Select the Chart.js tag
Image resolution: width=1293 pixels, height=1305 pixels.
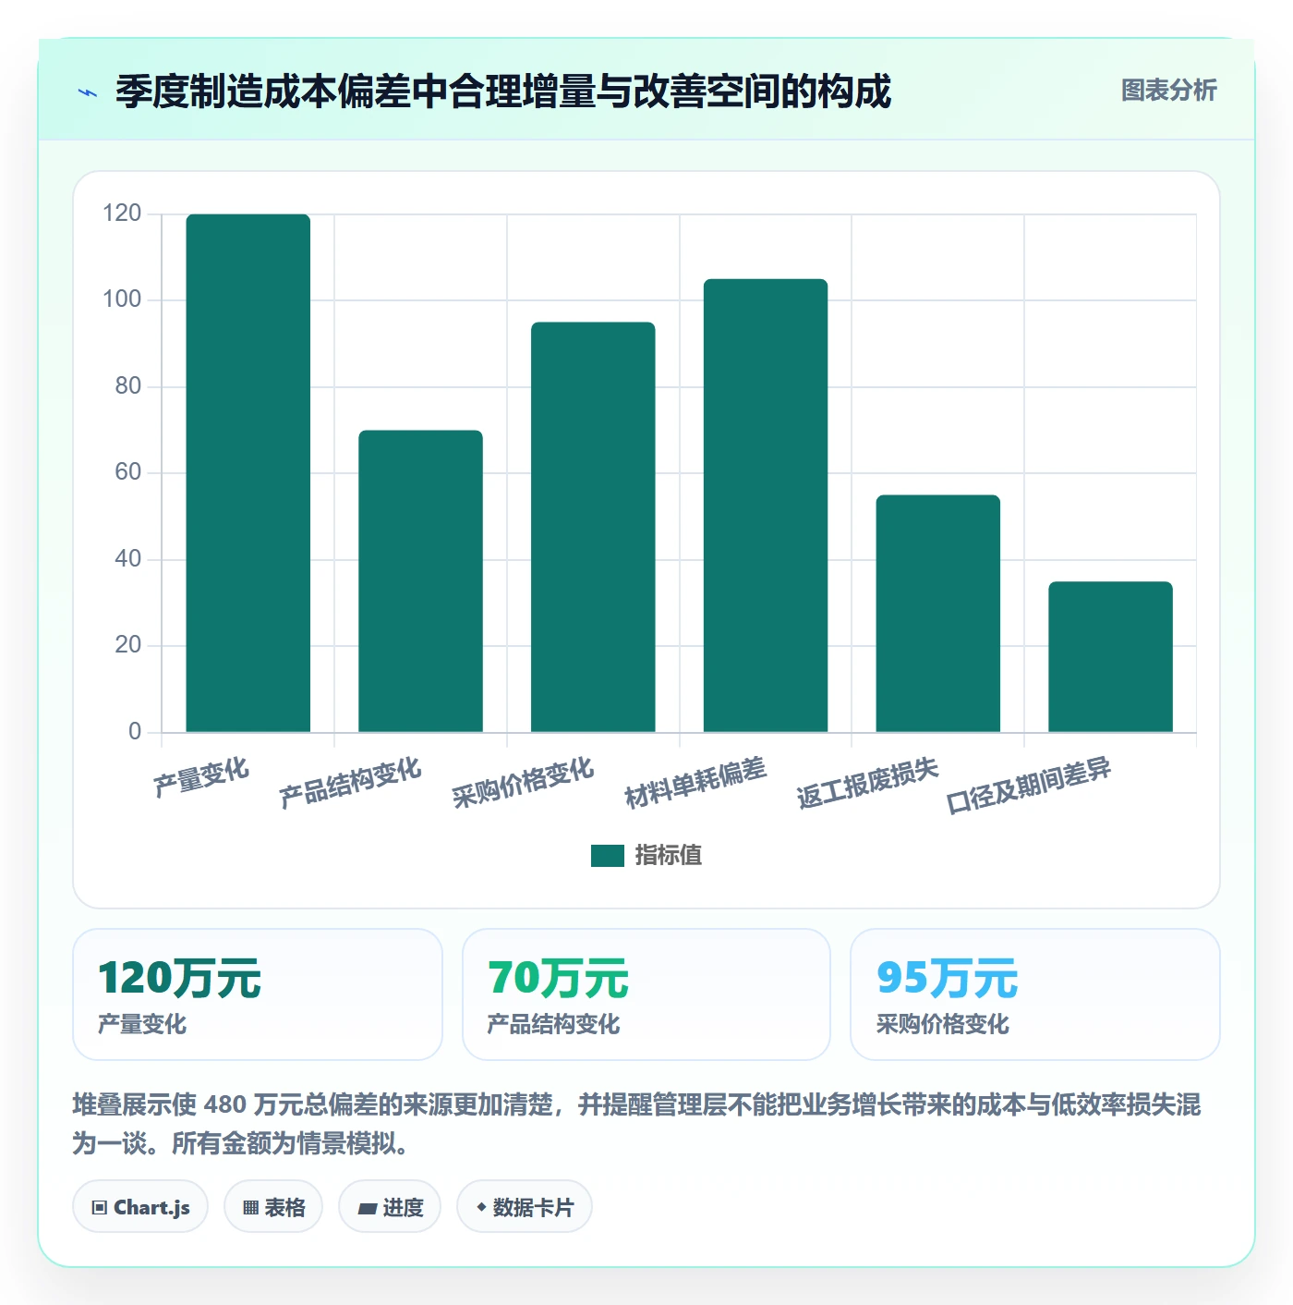tap(140, 1207)
